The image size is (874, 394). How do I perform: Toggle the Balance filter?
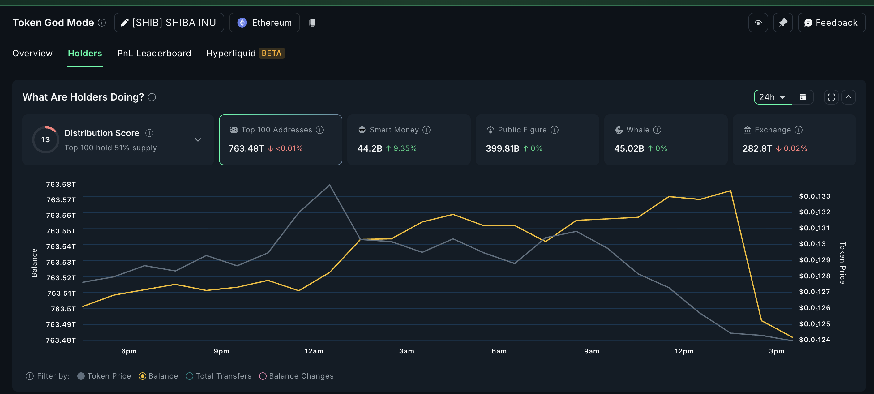coord(143,376)
